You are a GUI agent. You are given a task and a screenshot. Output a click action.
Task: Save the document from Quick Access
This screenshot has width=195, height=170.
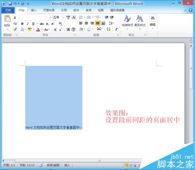click(10, 4)
